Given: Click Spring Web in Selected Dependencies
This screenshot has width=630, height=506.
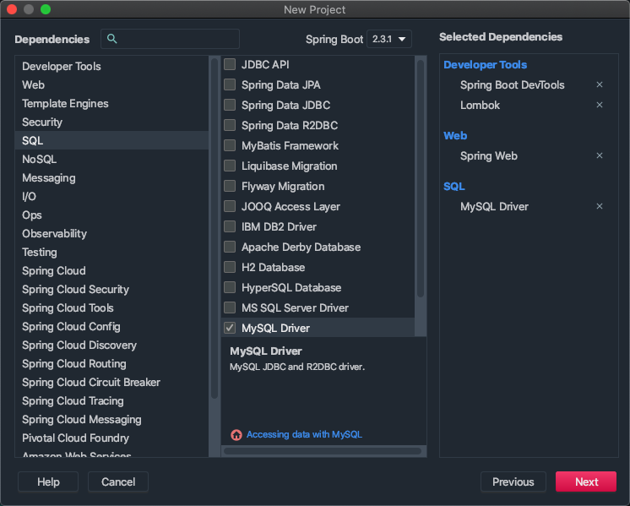Looking at the screenshot, I should [x=489, y=156].
